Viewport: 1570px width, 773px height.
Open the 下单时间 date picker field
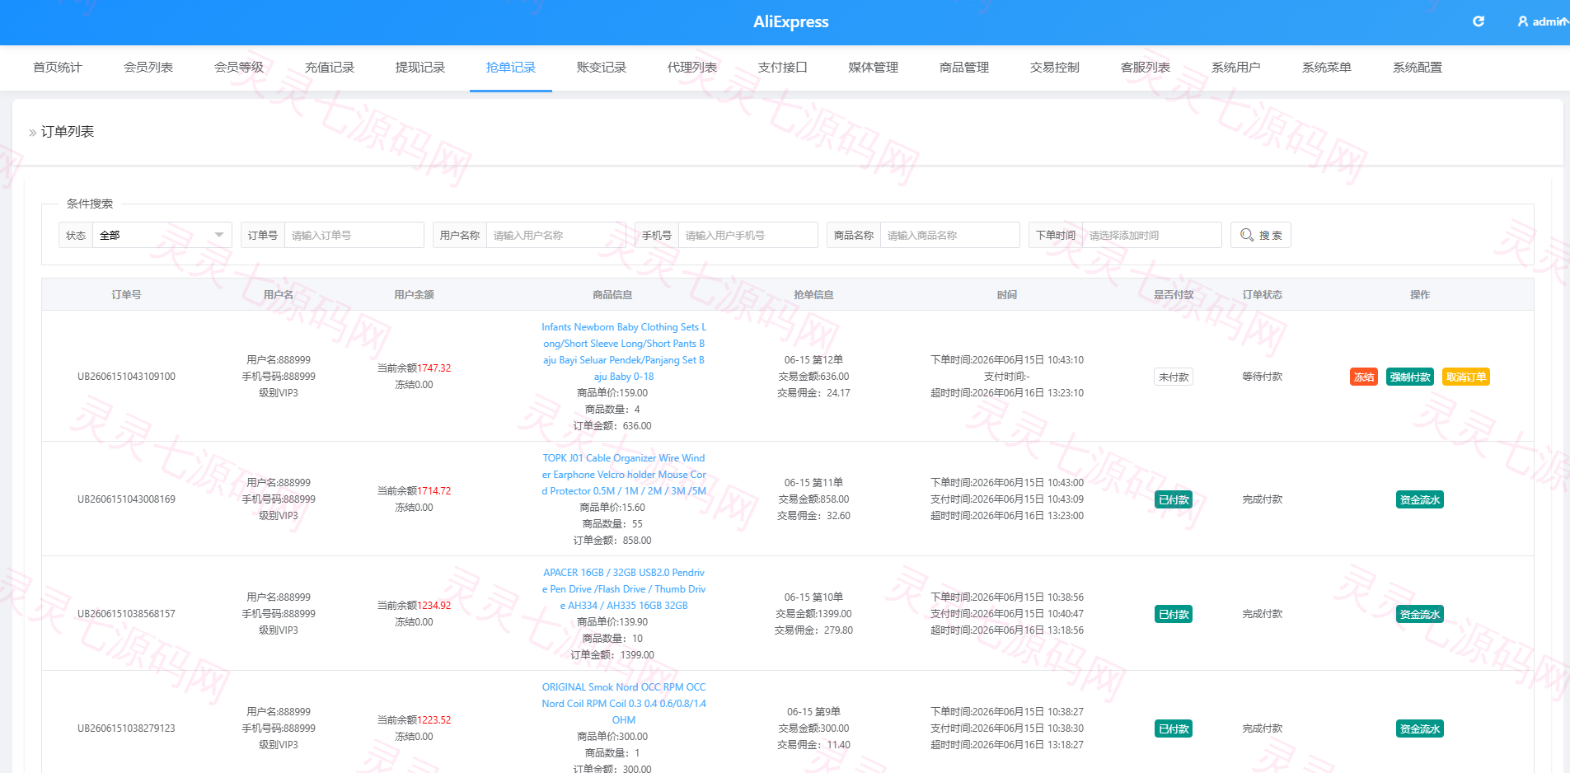point(1151,235)
